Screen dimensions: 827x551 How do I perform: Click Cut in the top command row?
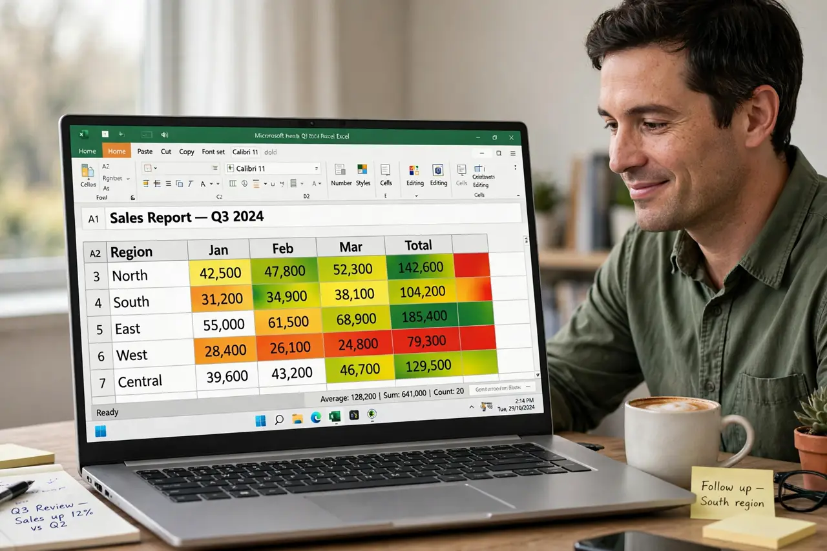[x=166, y=152]
